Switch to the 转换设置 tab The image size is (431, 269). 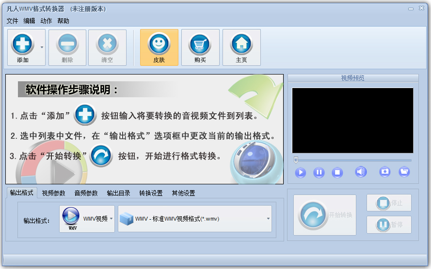click(x=151, y=194)
